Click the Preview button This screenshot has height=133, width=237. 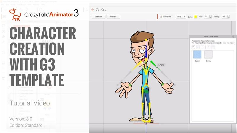click(113, 17)
